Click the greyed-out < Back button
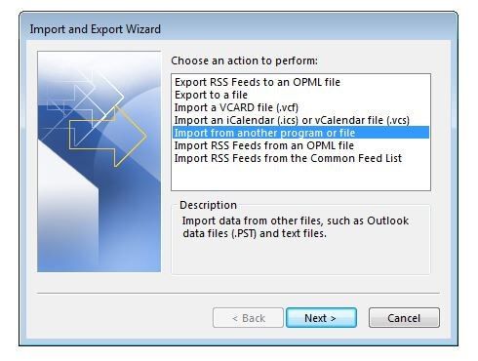Image resolution: width=478 pixels, height=361 pixels. [x=248, y=318]
